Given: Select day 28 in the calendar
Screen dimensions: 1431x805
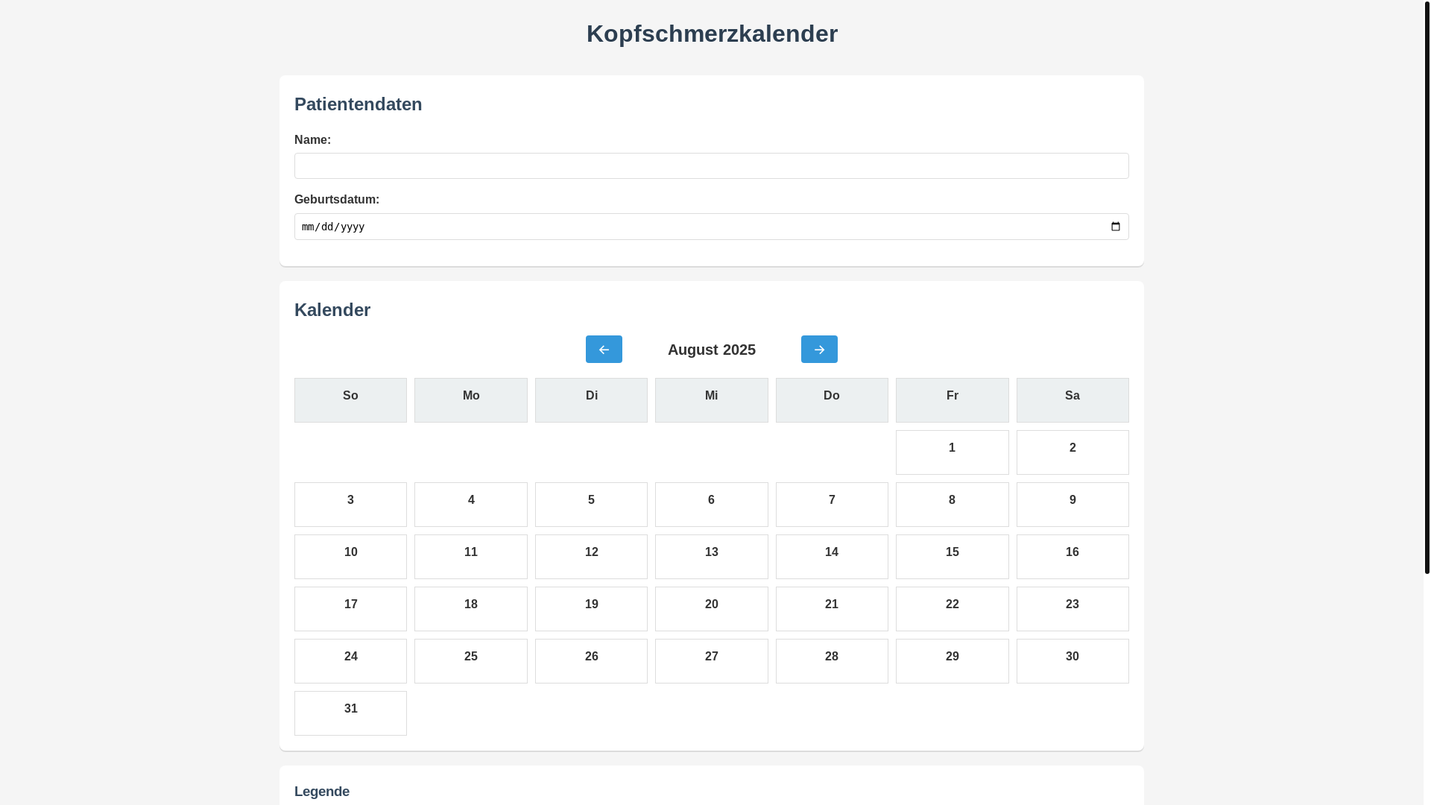Looking at the screenshot, I should pyautogui.click(x=832, y=661).
